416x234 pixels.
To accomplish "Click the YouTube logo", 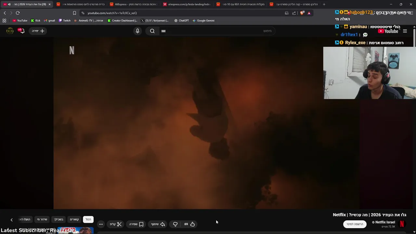I will tap(388, 31).
